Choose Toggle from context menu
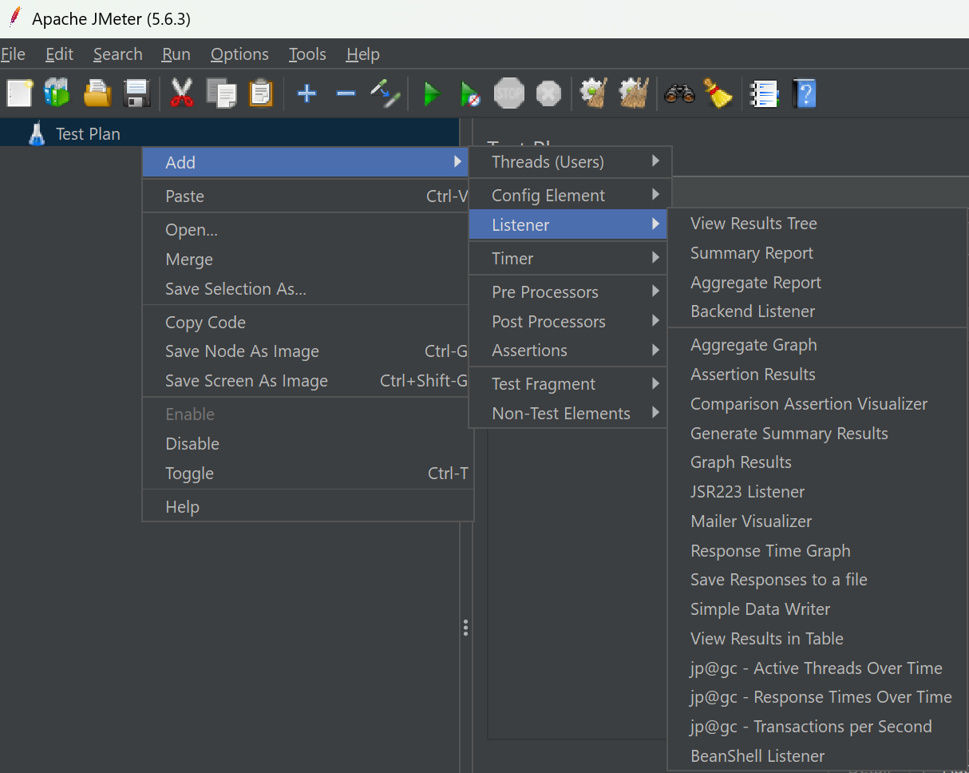The width and height of the screenshot is (969, 773). coord(308,474)
